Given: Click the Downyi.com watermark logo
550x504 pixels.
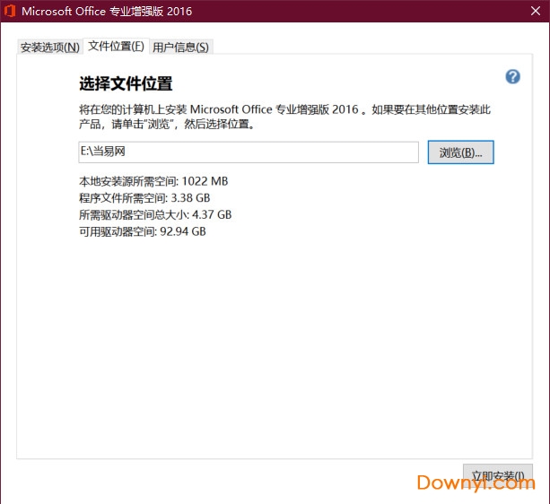Looking at the screenshot, I should pos(476,484).
